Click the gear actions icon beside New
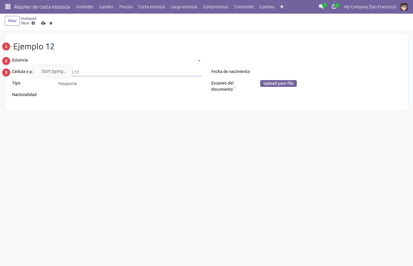The height and width of the screenshot is (266, 413). coord(33,23)
